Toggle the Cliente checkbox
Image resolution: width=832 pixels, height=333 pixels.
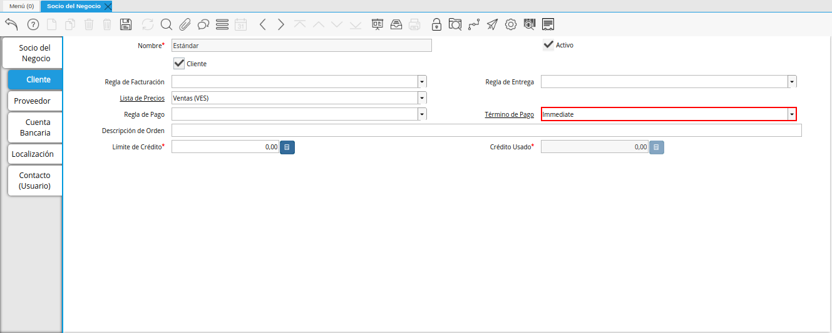179,63
